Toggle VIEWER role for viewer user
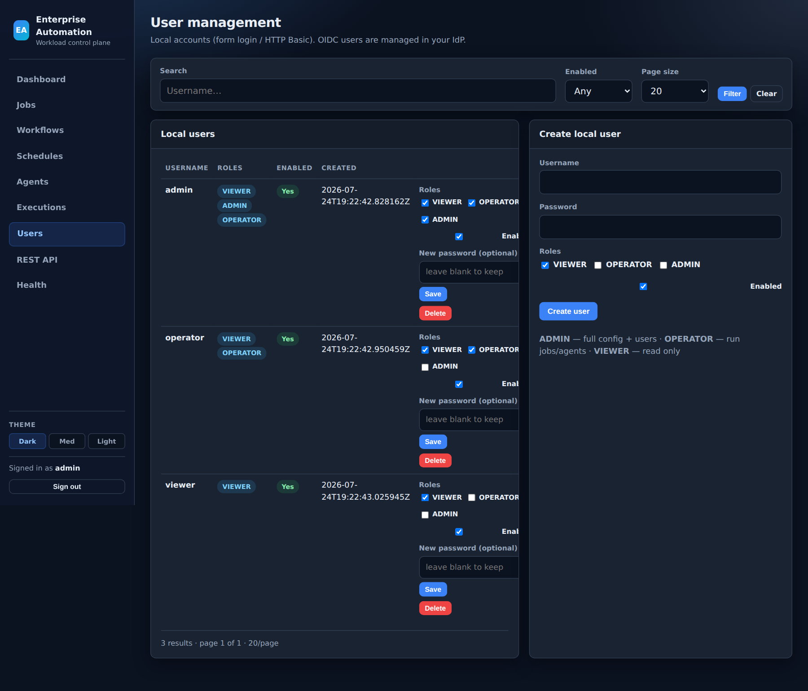This screenshot has height=691, width=808. coord(425,497)
